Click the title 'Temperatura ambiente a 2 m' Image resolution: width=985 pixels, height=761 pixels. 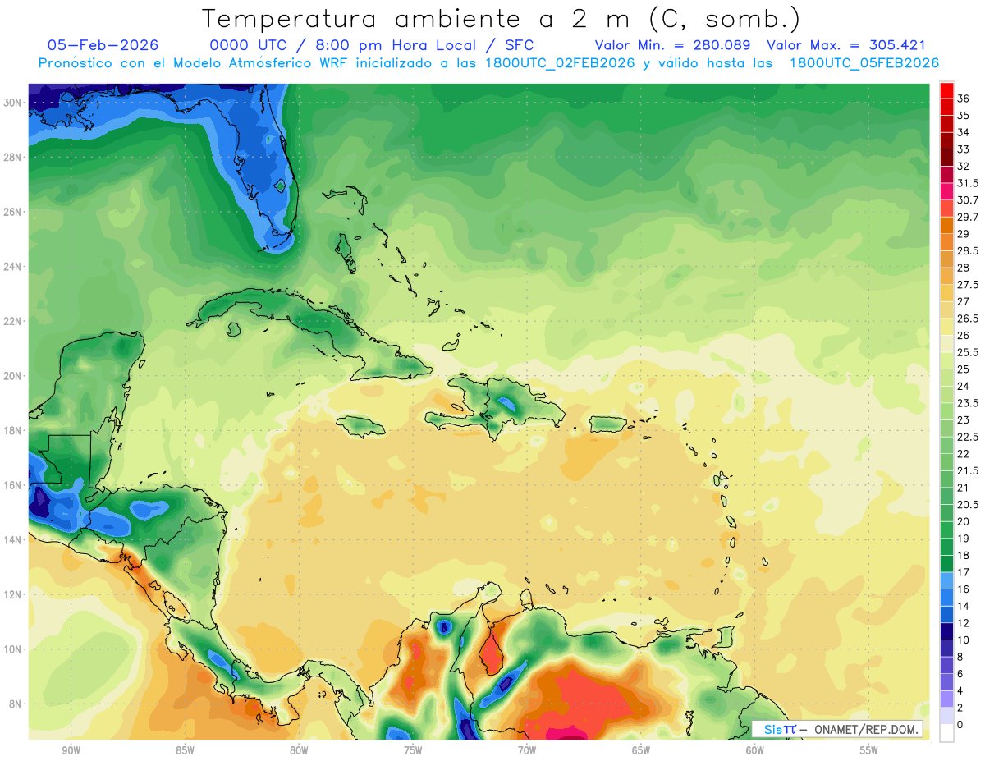pos(419,18)
